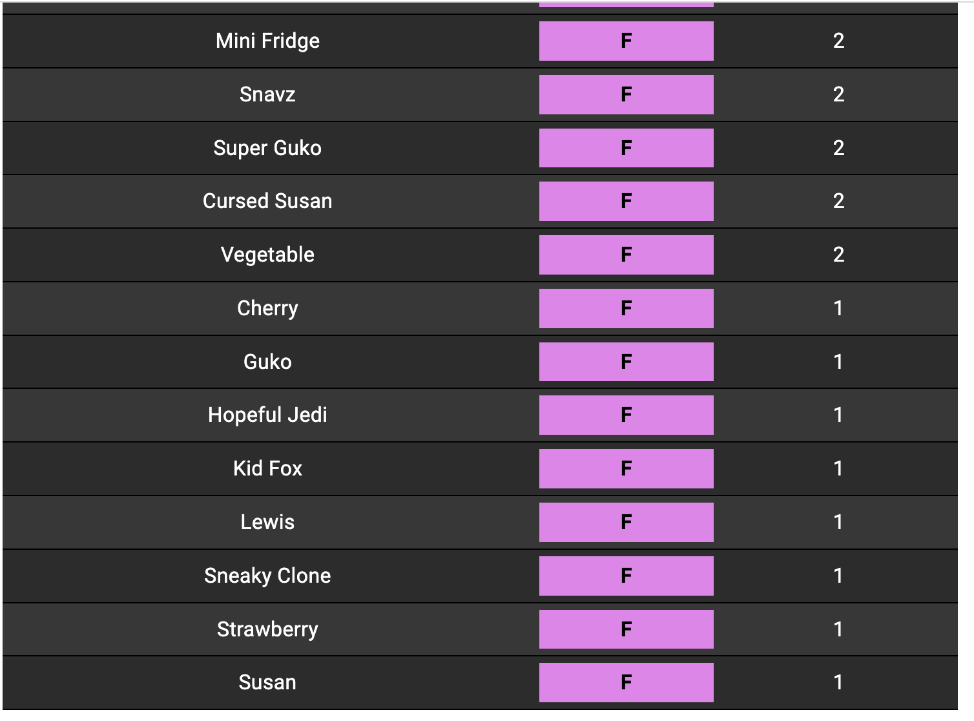Screen dimensions: 974x721
Task: Click the score 2 in Vegetable row
Action: click(x=838, y=255)
